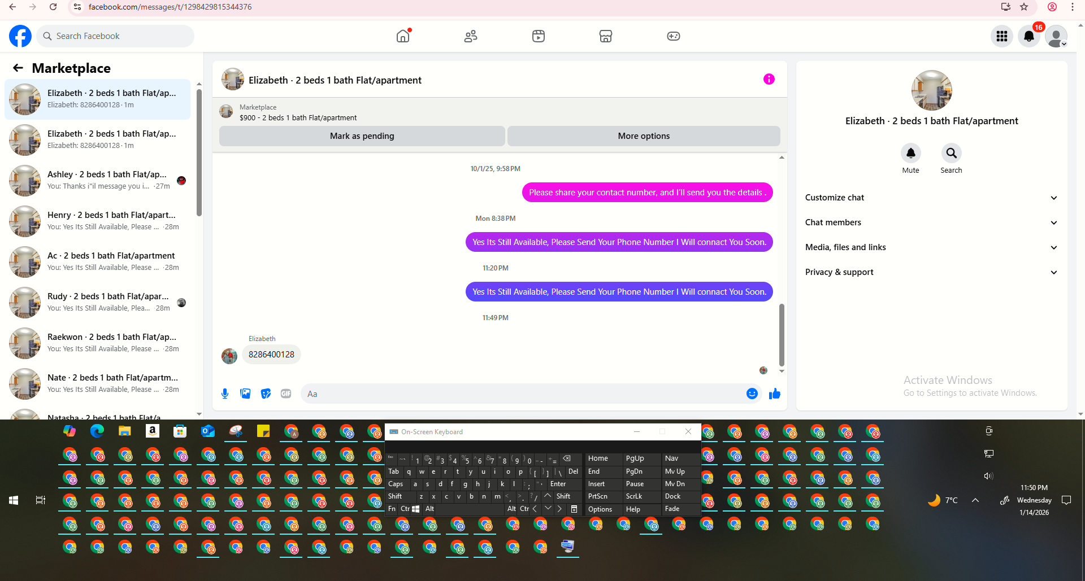Open Ac's 2 beds conversation
This screenshot has width=1085, height=581.
click(97, 262)
